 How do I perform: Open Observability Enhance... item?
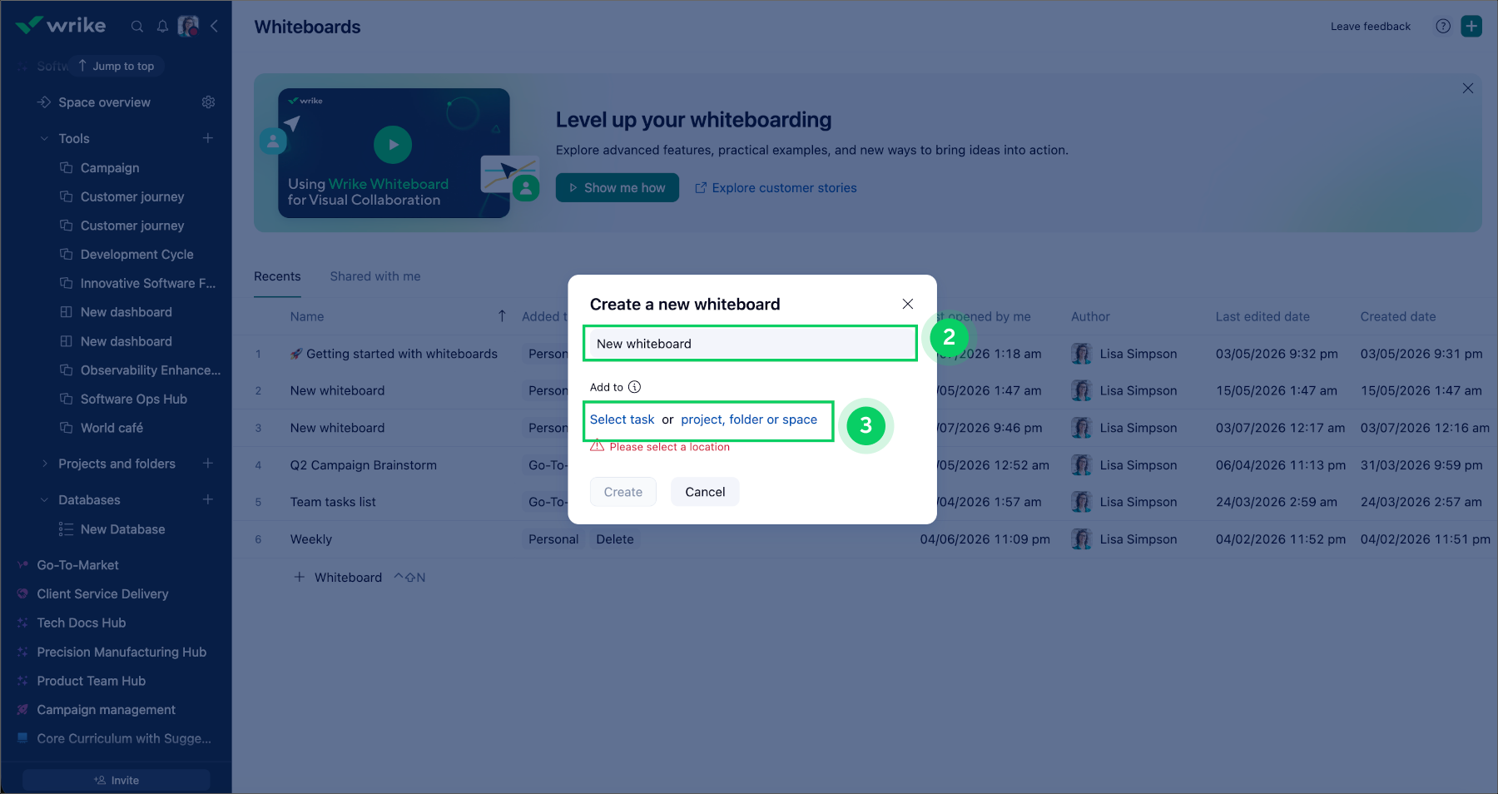point(151,370)
